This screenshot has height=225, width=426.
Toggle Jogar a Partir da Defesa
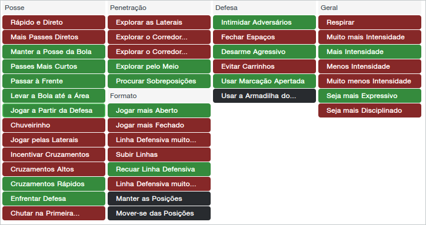coord(54,110)
